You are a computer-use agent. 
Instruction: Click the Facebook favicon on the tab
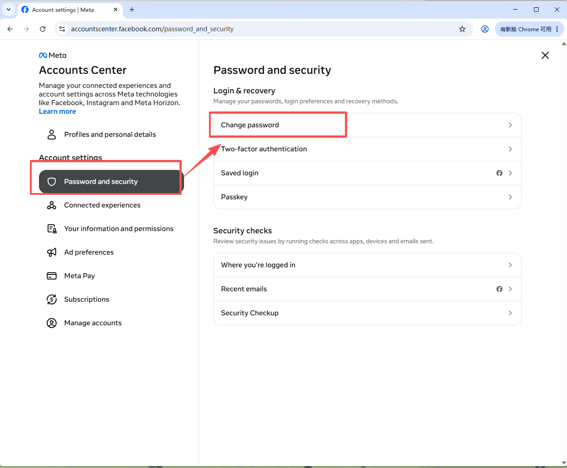25,10
